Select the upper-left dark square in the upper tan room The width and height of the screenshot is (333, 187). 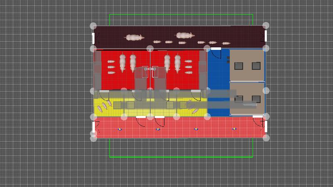(239, 66)
